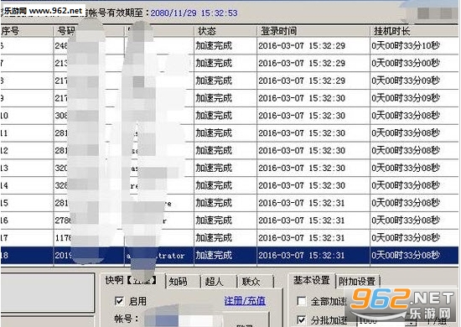The width and height of the screenshot is (461, 327).
Task: Sort by the 登录时间 column header
Action: click(x=313, y=31)
